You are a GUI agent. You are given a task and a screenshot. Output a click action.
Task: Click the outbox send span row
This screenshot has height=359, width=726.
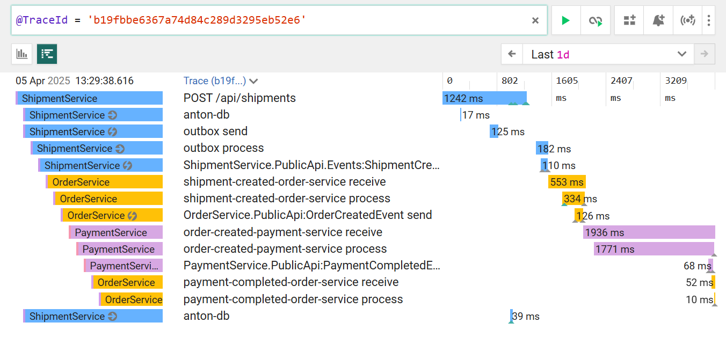215,131
